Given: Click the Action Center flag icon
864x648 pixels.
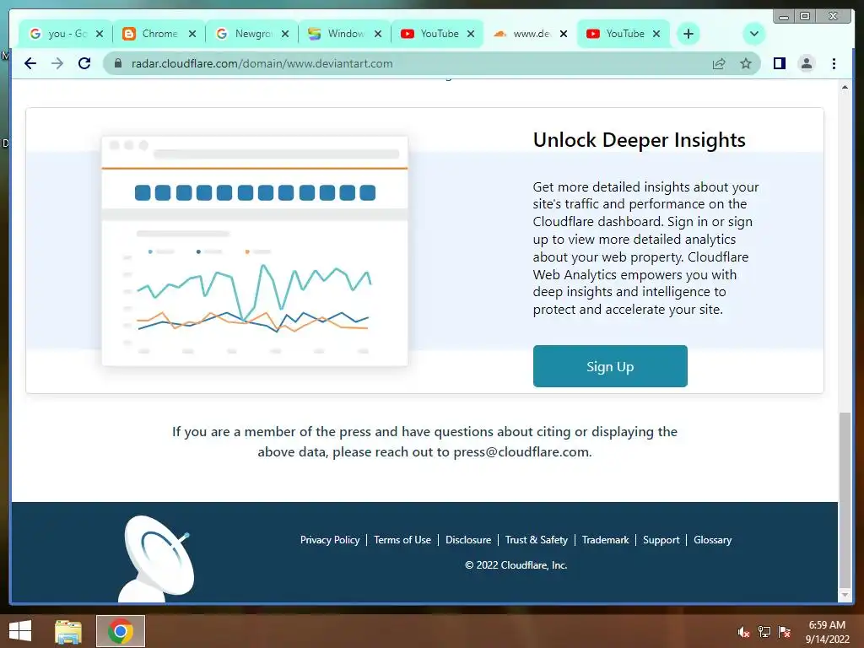Looking at the screenshot, I should click(785, 632).
